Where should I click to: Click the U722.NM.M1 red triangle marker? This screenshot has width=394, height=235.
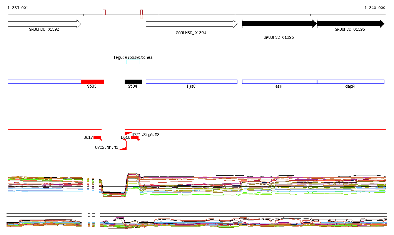point(123,147)
